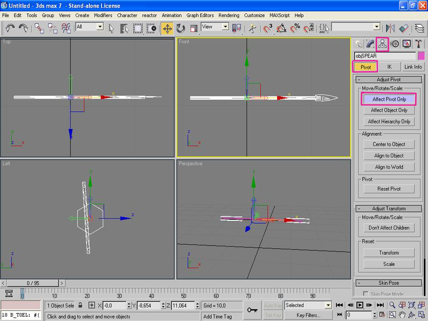428x321 pixels.
Task: Open the Modifiers menu
Action: point(103,16)
